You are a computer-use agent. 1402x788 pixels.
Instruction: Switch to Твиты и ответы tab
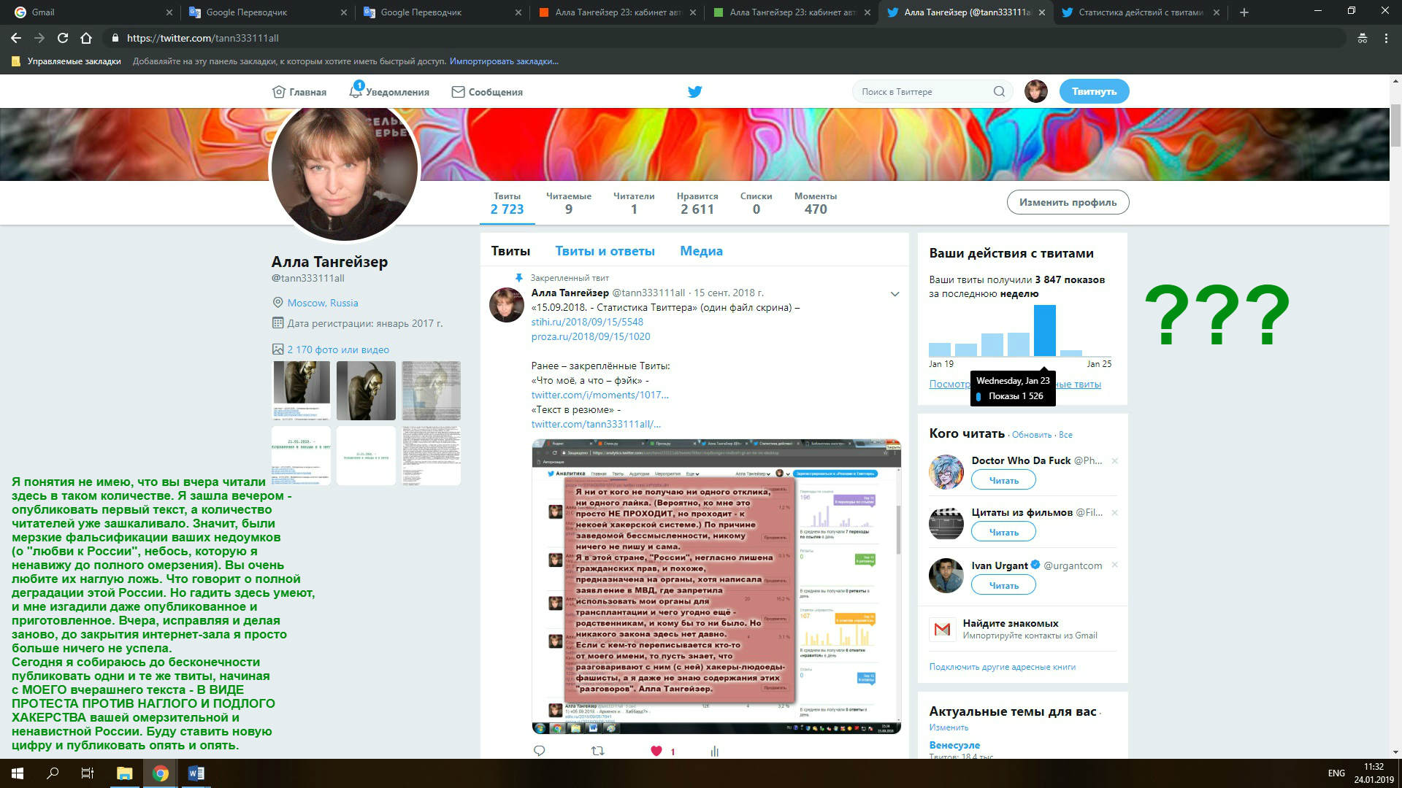605,251
